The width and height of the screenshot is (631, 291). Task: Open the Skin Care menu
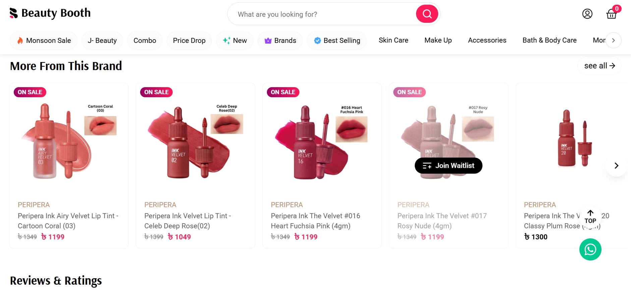click(x=393, y=40)
